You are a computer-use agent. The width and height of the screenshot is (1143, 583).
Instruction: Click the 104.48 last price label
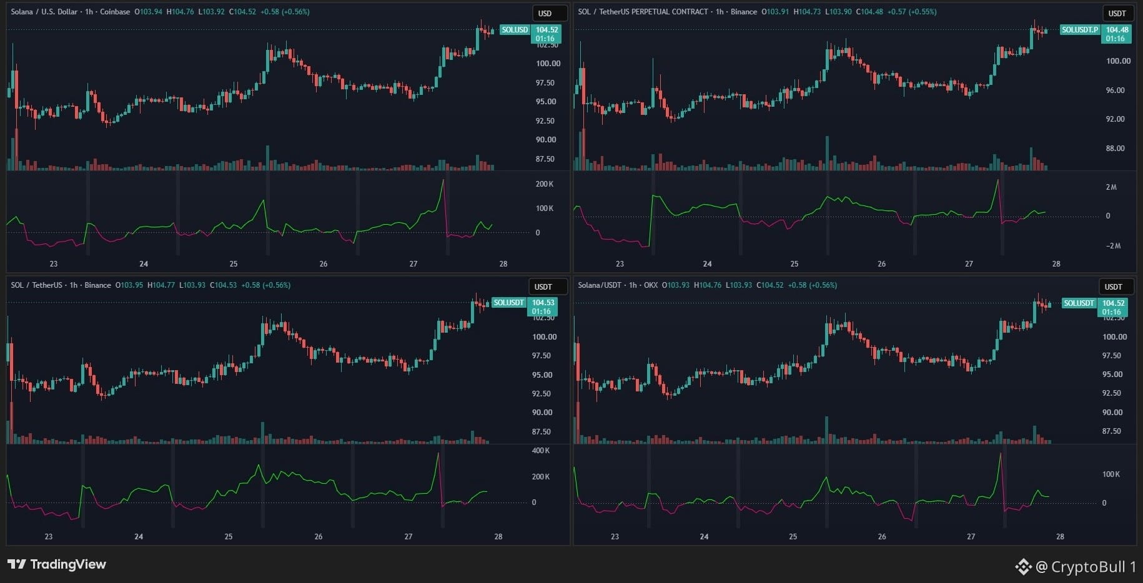pos(1117,30)
